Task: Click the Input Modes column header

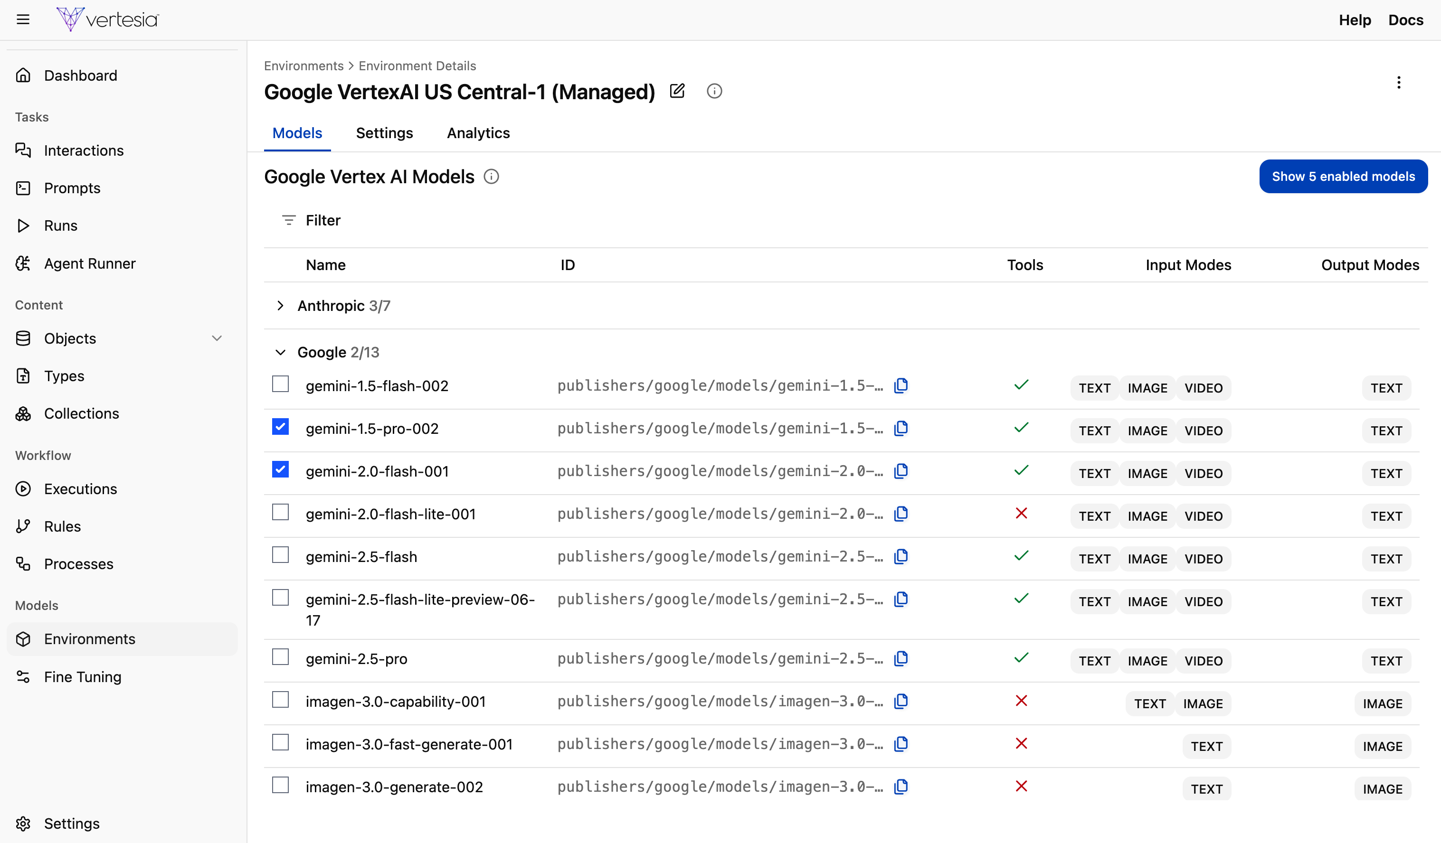Action: (1188, 265)
